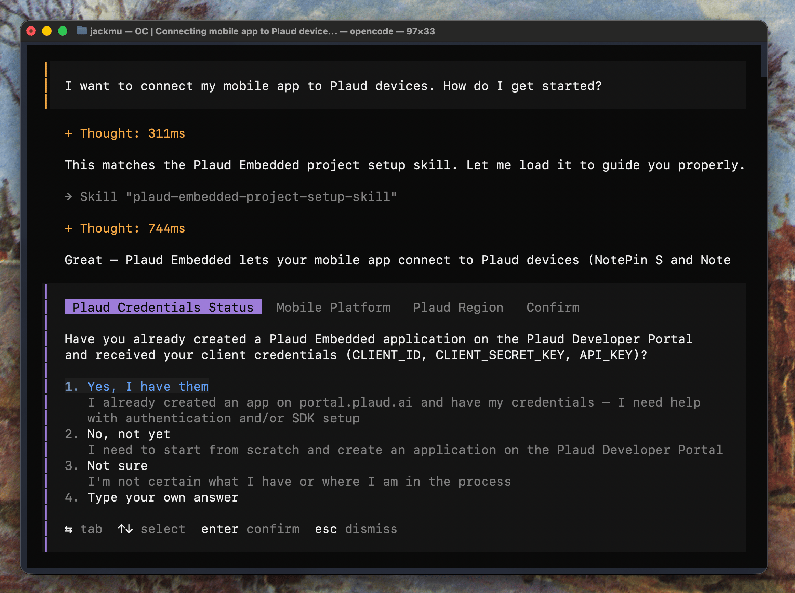This screenshot has height=593, width=795.
Task: Choose option 'Yes, I have them'
Action: (136, 386)
